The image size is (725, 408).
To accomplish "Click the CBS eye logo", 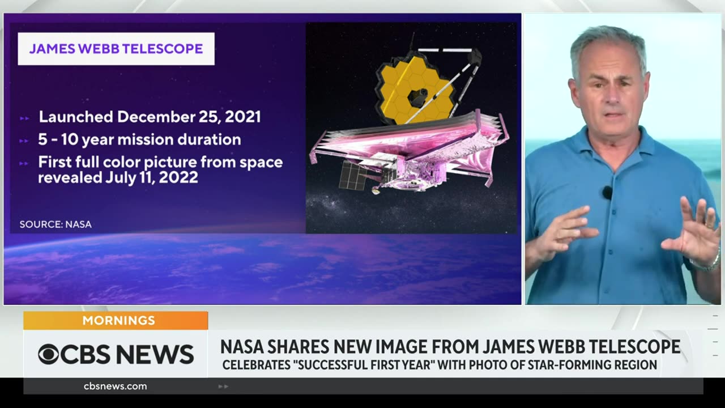I will (48, 355).
